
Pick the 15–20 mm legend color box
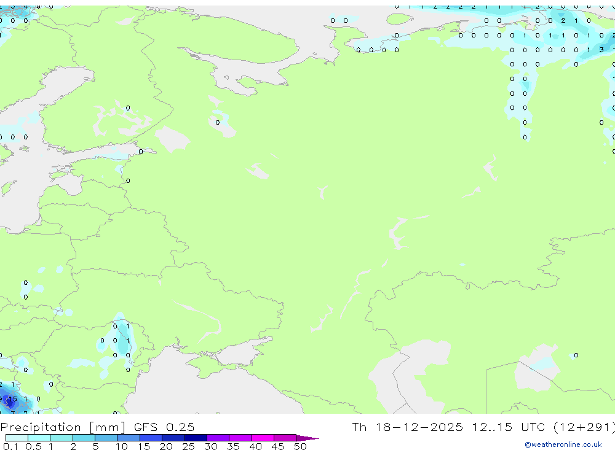(x=151, y=438)
